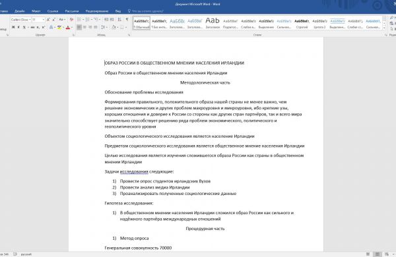This screenshot has height=257, width=396.
Task: Apply the Обычный style
Action: coord(141,24)
